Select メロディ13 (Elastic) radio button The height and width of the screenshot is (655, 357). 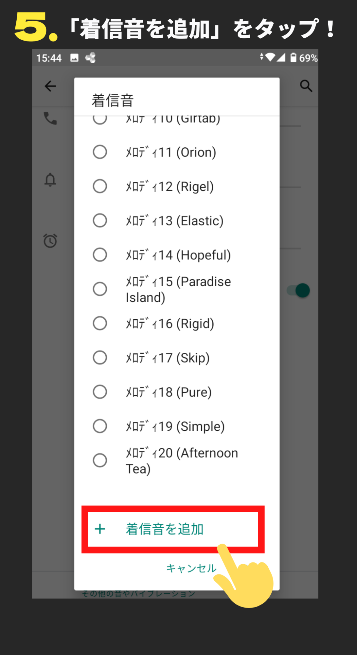pos(100,220)
